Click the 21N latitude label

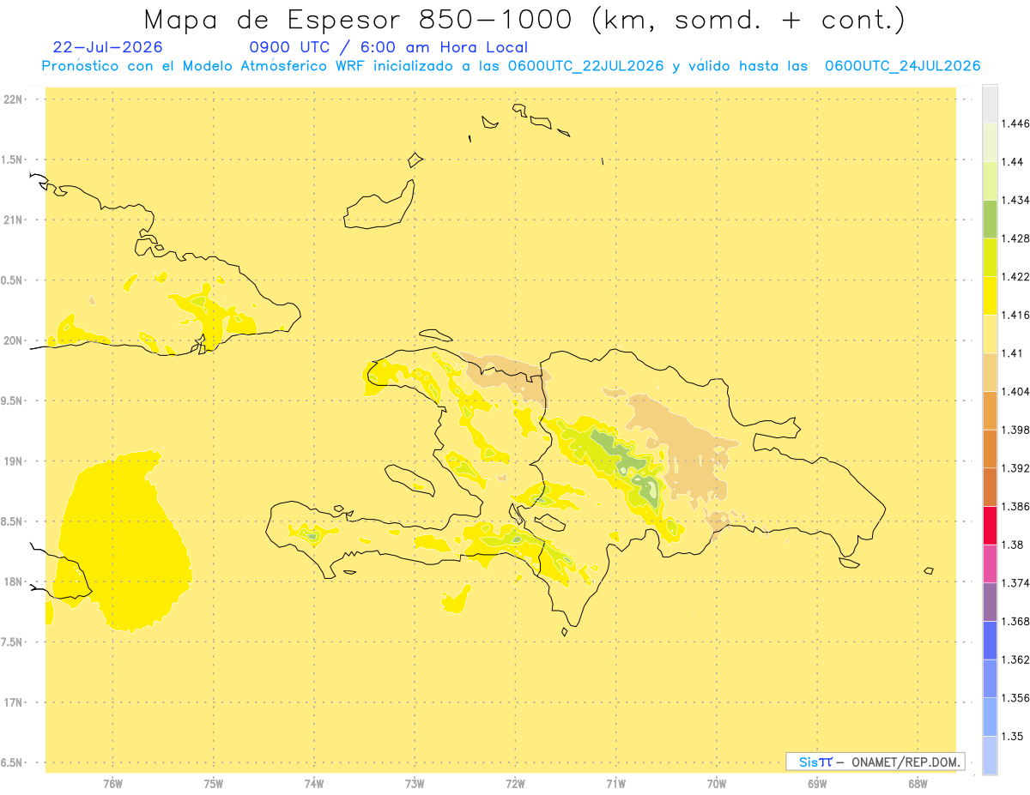click(x=12, y=220)
